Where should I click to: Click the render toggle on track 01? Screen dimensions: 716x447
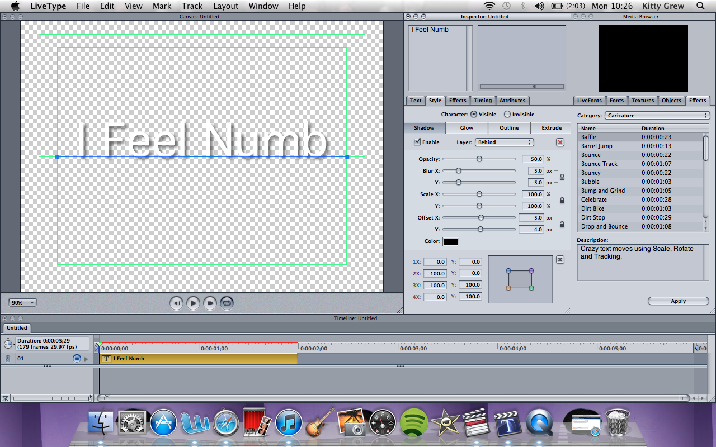click(x=77, y=358)
